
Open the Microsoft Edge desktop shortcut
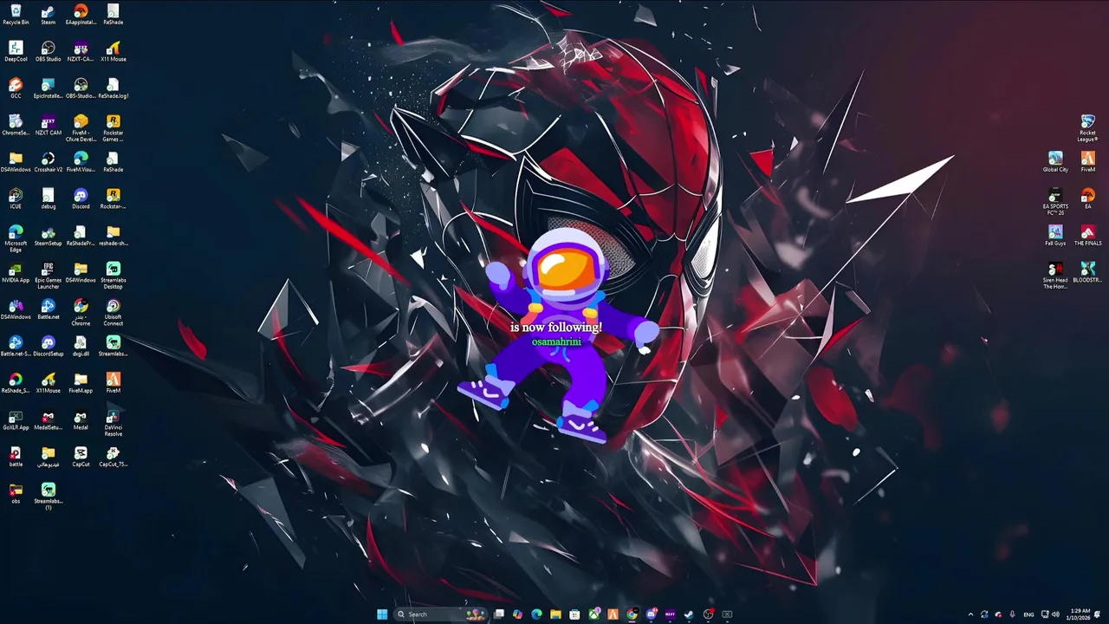point(16,238)
